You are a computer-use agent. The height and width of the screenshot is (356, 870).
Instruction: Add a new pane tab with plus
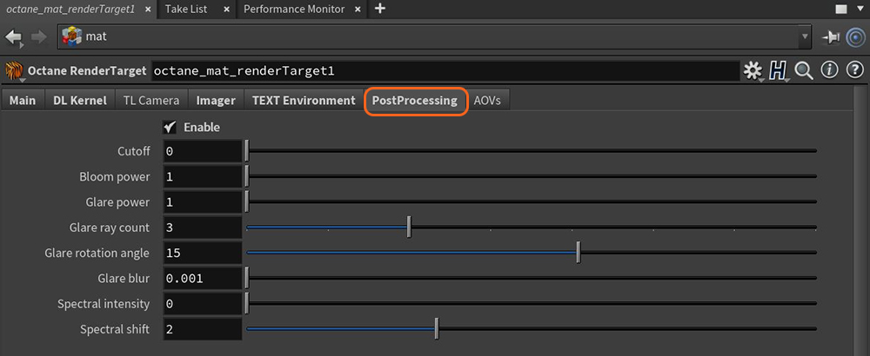point(380,9)
